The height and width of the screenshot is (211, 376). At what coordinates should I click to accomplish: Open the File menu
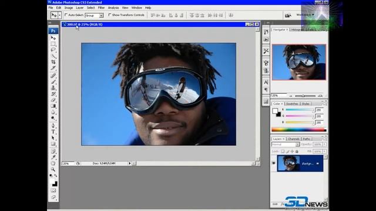coord(51,8)
